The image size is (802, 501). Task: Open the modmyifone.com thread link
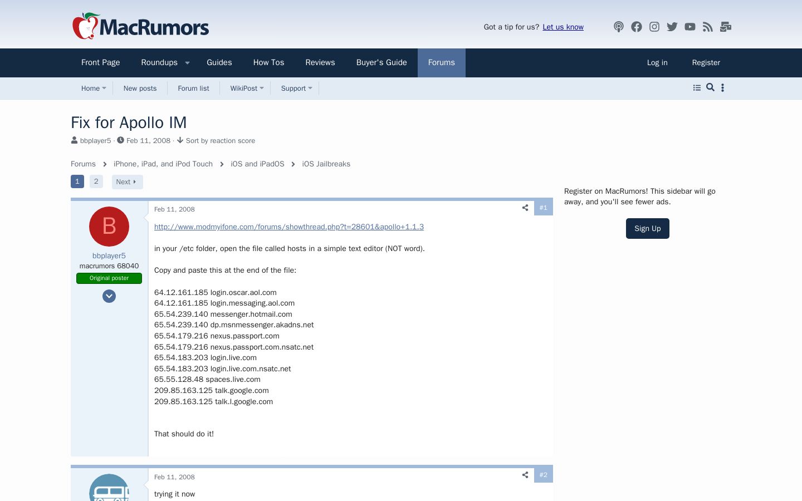289,227
